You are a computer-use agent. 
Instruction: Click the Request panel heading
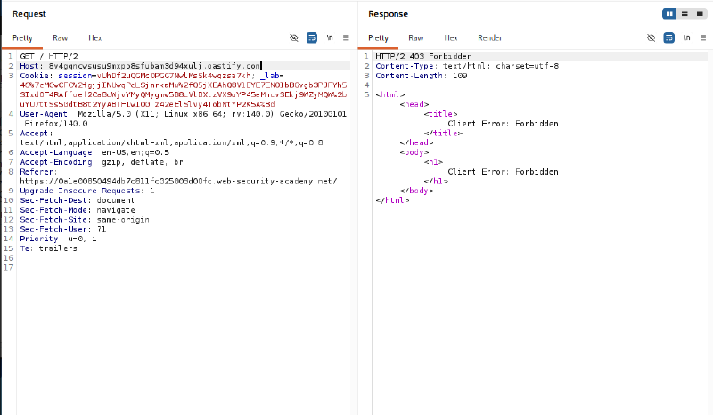[x=29, y=14]
